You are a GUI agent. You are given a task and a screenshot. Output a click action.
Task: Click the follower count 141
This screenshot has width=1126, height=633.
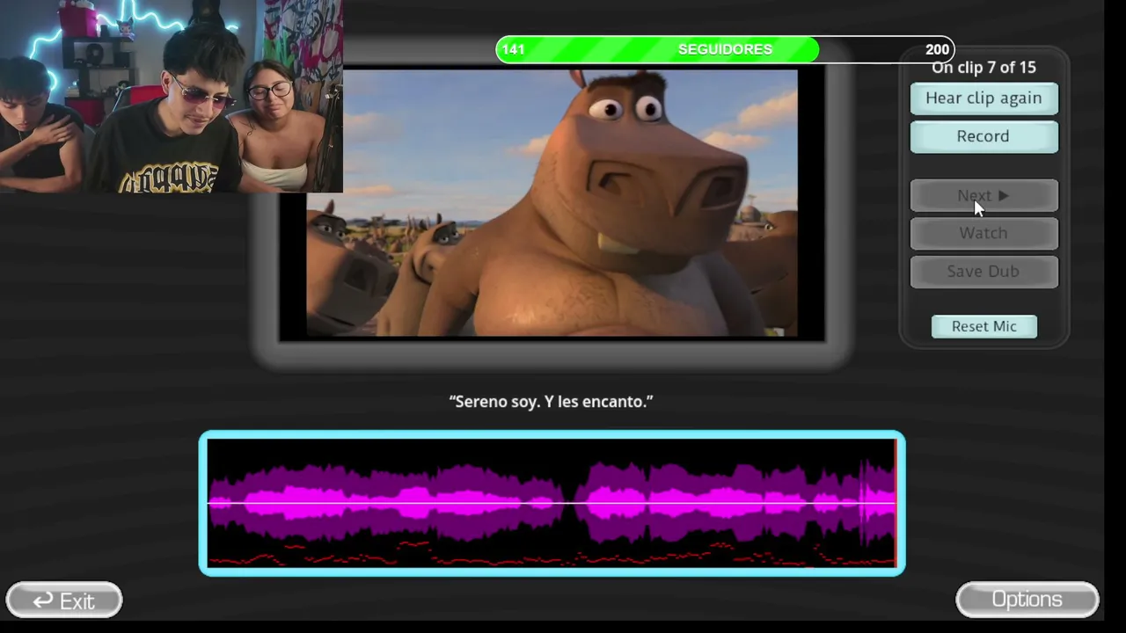(513, 50)
